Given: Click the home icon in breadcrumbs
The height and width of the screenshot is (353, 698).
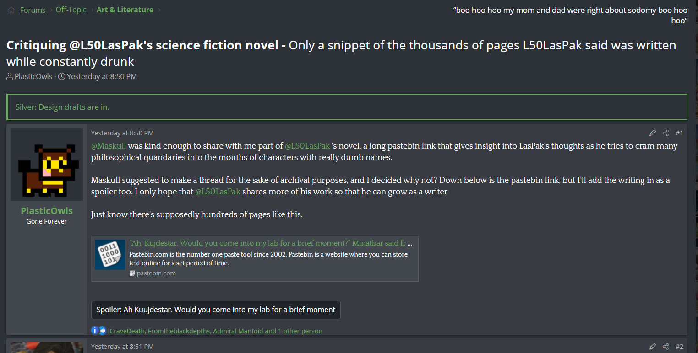Looking at the screenshot, I should pos(11,10).
